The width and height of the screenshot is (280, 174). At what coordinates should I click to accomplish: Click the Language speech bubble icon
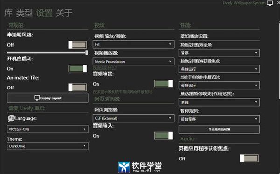point(11,118)
